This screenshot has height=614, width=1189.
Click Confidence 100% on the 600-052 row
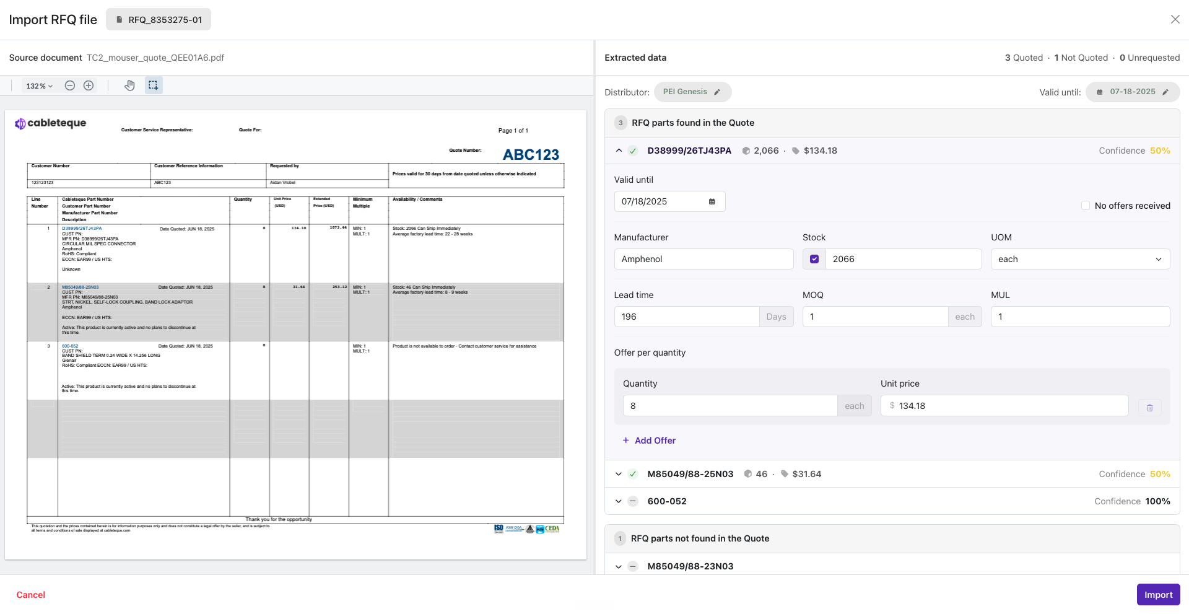click(1132, 501)
